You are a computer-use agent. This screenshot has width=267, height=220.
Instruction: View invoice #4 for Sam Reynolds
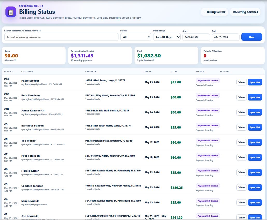(241, 202)
